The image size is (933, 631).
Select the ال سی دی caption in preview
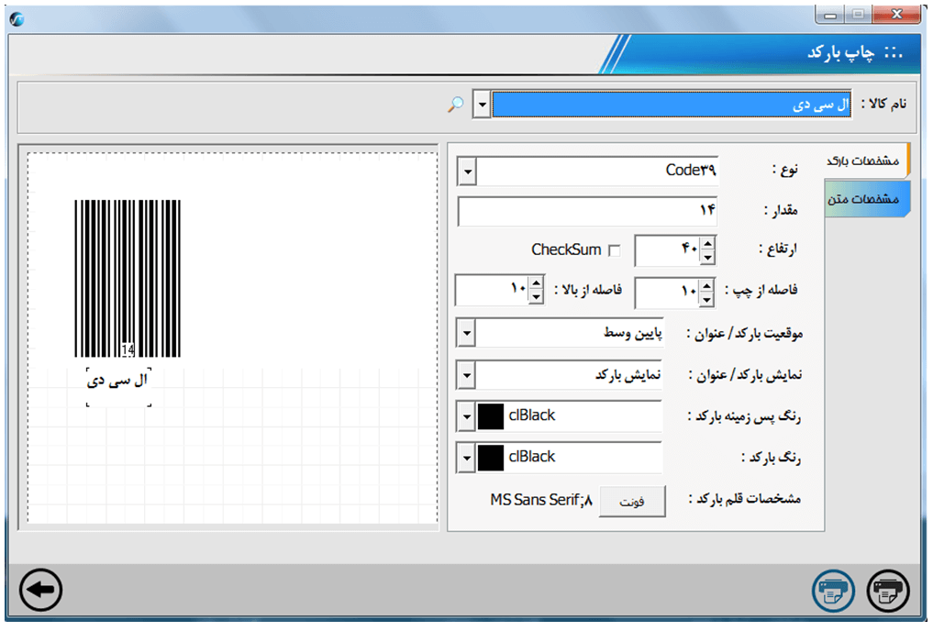pyautogui.click(x=117, y=381)
